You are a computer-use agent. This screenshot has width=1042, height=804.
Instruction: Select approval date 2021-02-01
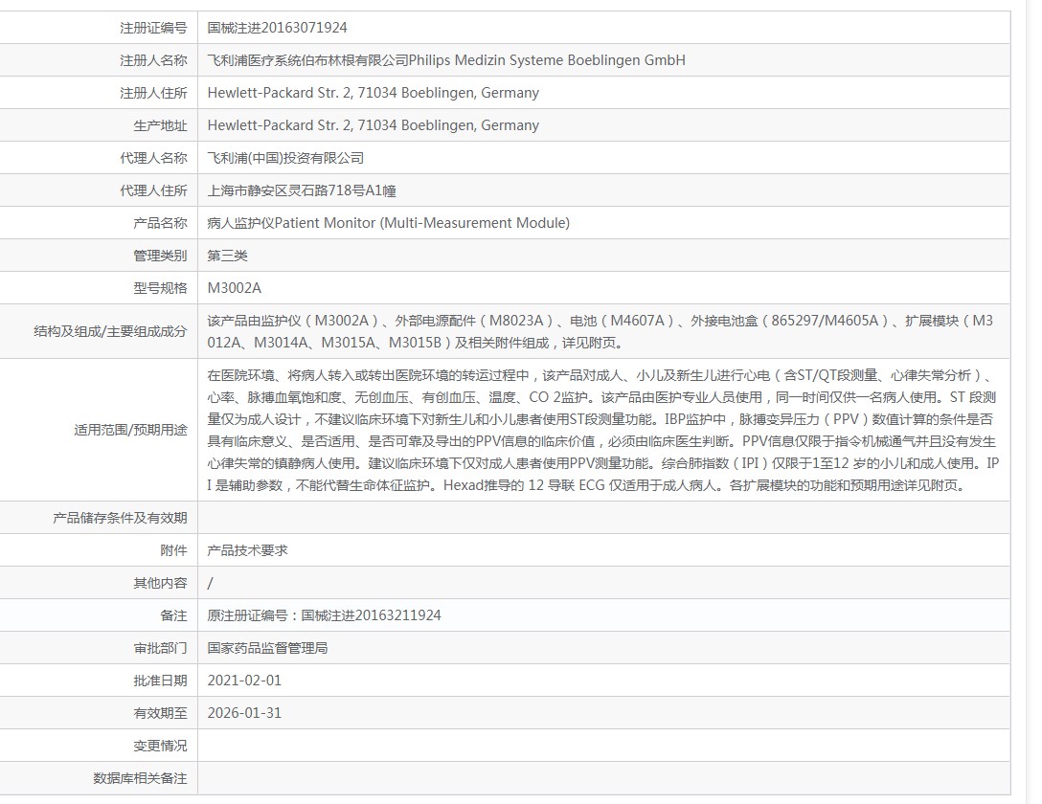click(x=244, y=681)
